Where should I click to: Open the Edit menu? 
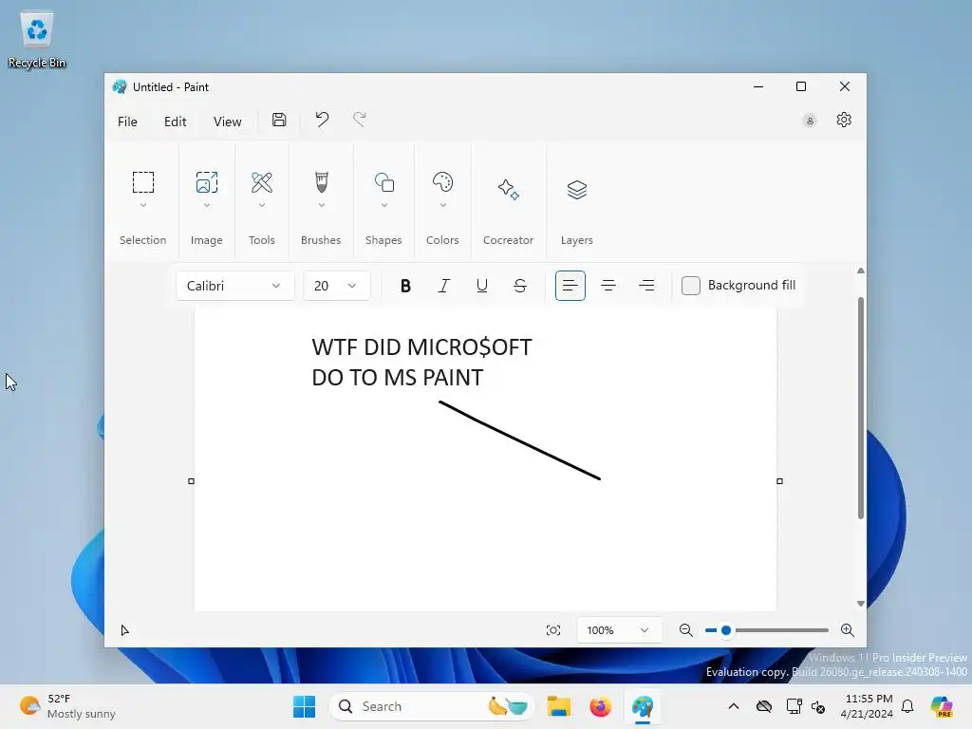(x=175, y=121)
